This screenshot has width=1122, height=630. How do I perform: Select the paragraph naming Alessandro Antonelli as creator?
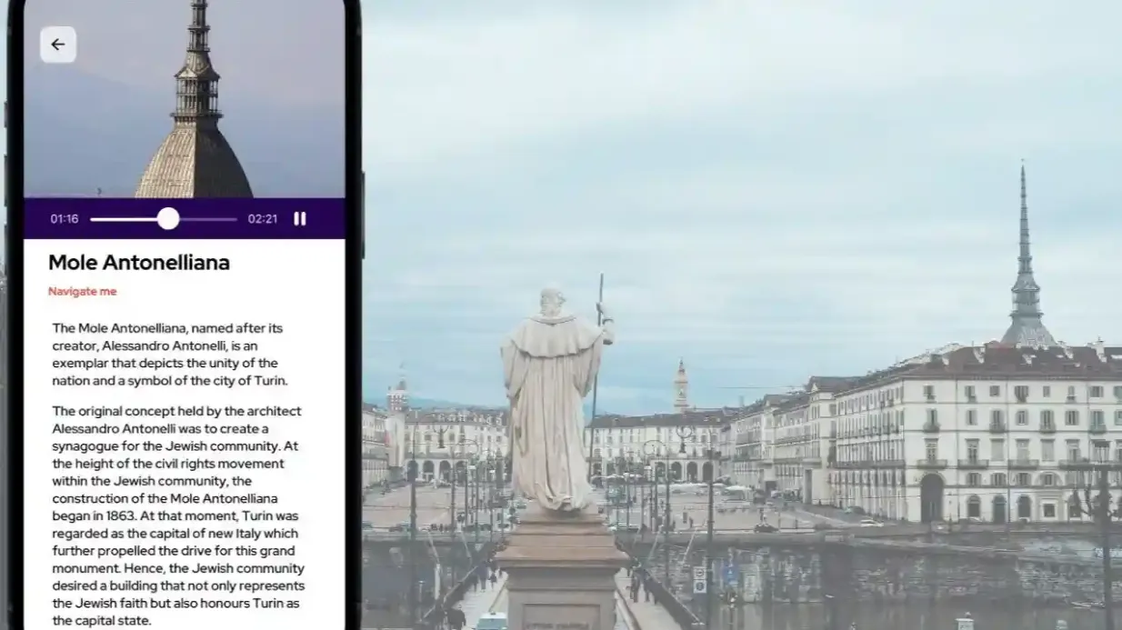(x=170, y=355)
